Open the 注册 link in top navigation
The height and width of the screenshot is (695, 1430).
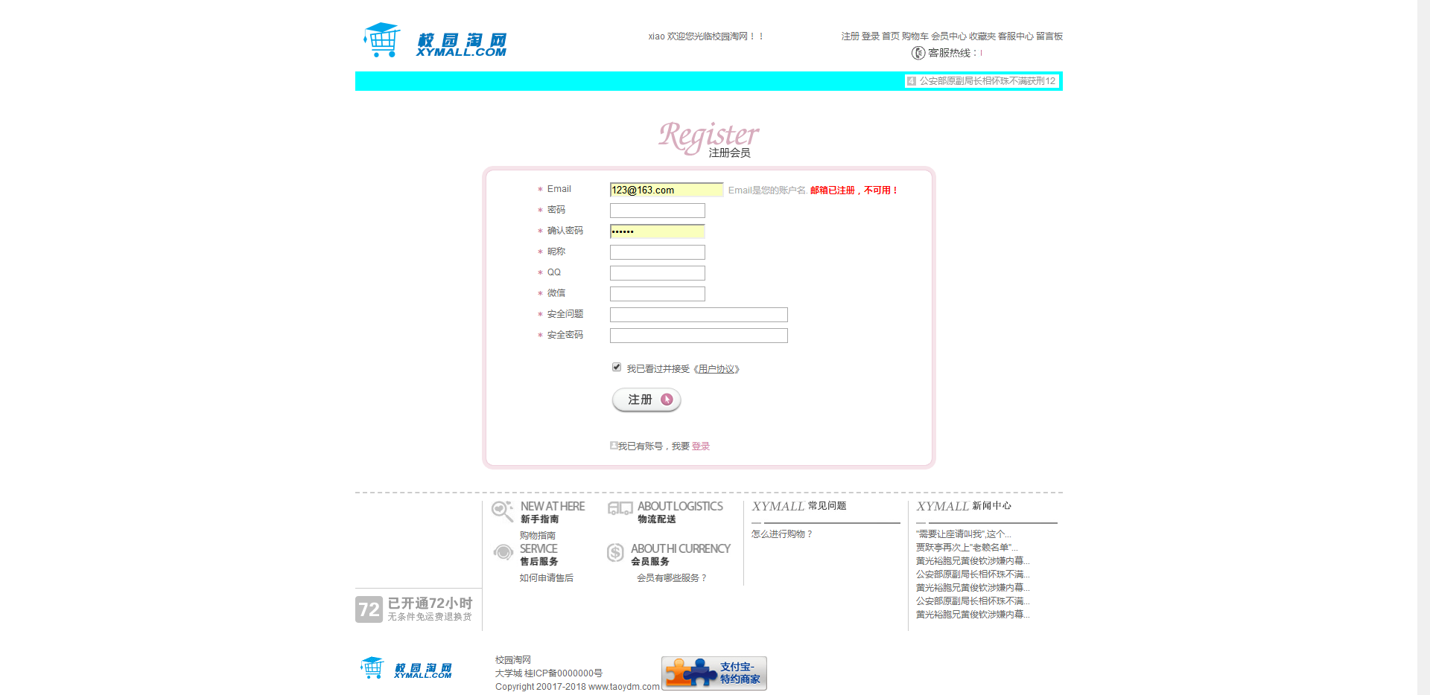[850, 36]
